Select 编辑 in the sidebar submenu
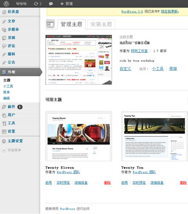 click(x=6, y=98)
